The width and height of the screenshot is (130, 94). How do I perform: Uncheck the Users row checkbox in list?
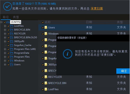coord(43,28)
